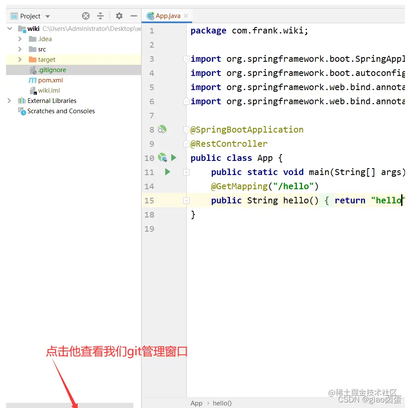
Task: Click @RestController annotation text
Action: point(229,144)
